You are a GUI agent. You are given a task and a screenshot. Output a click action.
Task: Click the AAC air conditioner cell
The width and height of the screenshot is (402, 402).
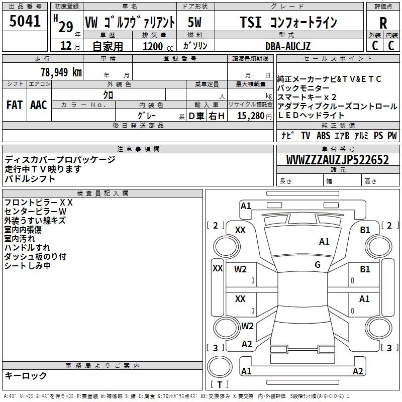pyautogui.click(x=39, y=105)
